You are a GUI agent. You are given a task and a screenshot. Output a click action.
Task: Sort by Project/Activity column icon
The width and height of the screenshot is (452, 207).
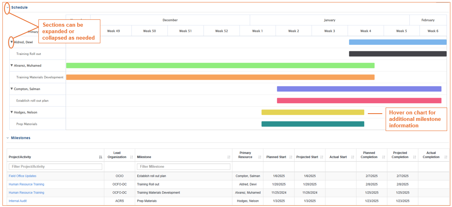tap(100, 157)
